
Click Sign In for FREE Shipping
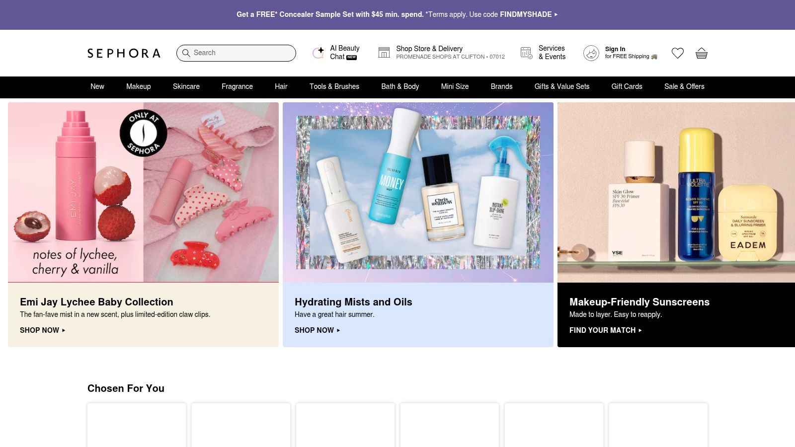[x=621, y=53]
